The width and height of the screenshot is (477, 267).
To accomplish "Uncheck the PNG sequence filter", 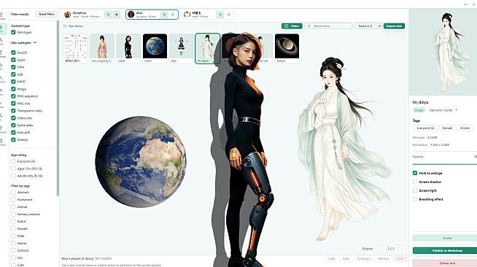I will pyautogui.click(x=13, y=96).
